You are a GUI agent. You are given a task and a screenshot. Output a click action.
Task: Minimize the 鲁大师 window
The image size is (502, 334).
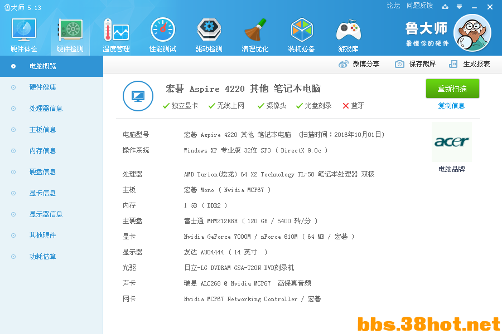pos(474,7)
